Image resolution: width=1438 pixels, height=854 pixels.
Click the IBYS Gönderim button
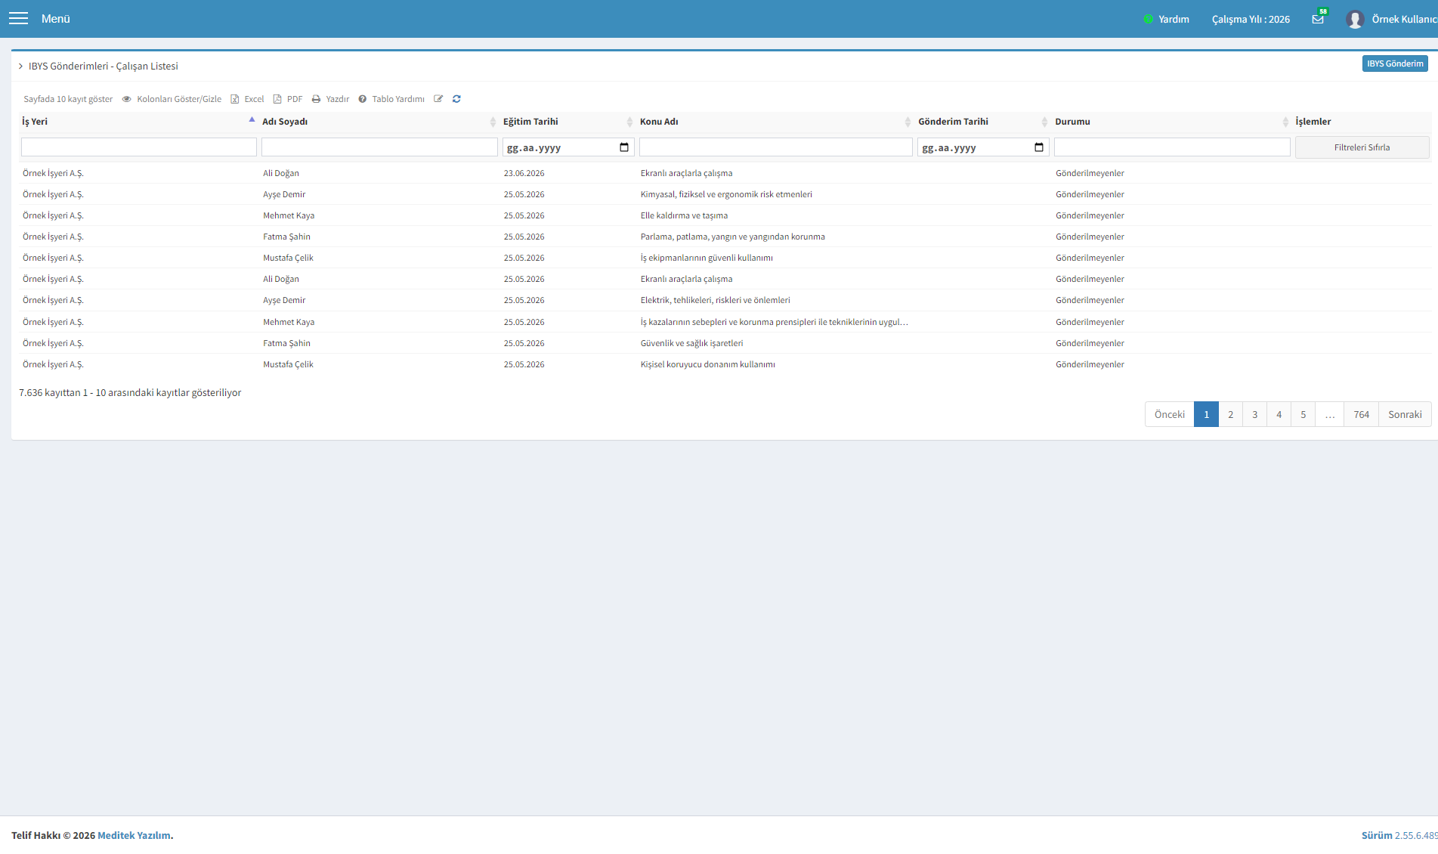point(1395,63)
